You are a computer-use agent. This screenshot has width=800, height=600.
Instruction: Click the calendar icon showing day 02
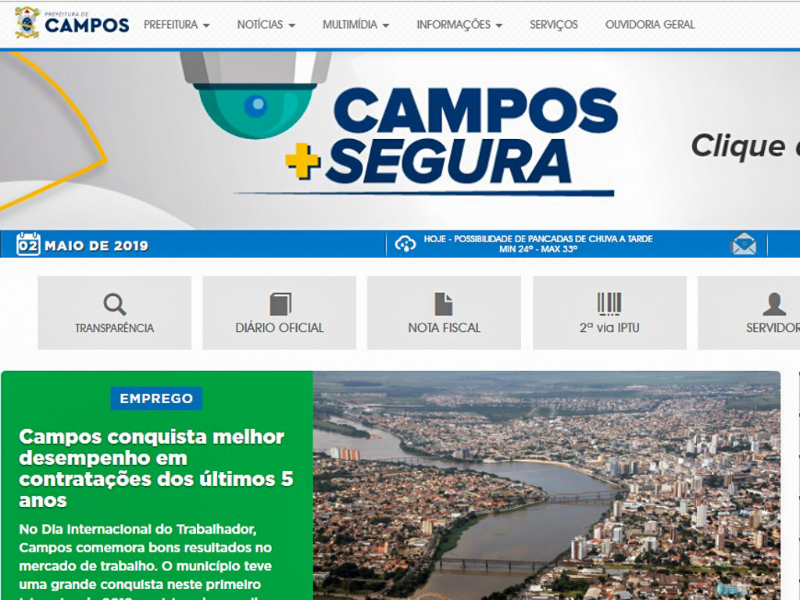click(28, 244)
